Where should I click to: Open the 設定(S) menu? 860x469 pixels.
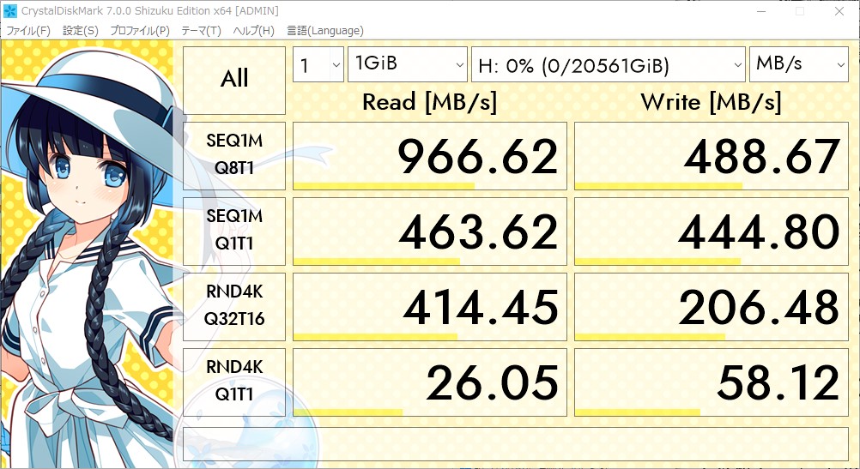pyautogui.click(x=81, y=31)
